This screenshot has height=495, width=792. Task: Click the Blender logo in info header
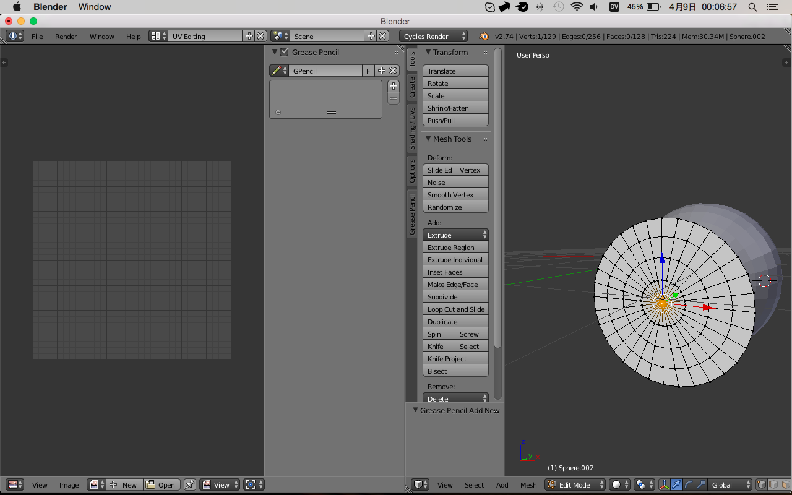pos(484,36)
